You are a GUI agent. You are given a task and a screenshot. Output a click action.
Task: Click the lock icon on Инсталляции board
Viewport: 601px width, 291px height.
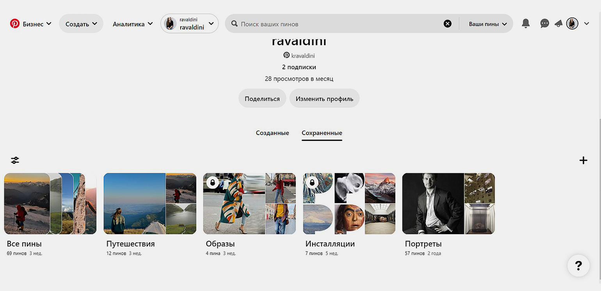click(312, 182)
